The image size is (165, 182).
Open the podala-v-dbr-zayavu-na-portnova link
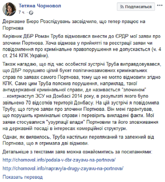pos(59,160)
